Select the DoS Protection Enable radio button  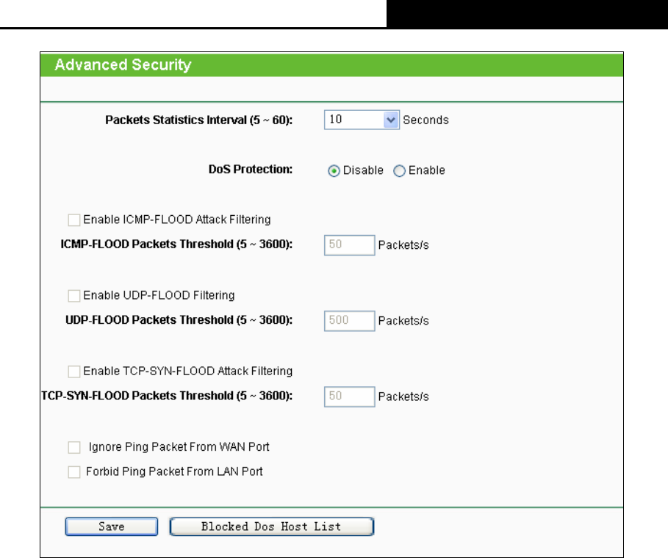click(x=399, y=171)
